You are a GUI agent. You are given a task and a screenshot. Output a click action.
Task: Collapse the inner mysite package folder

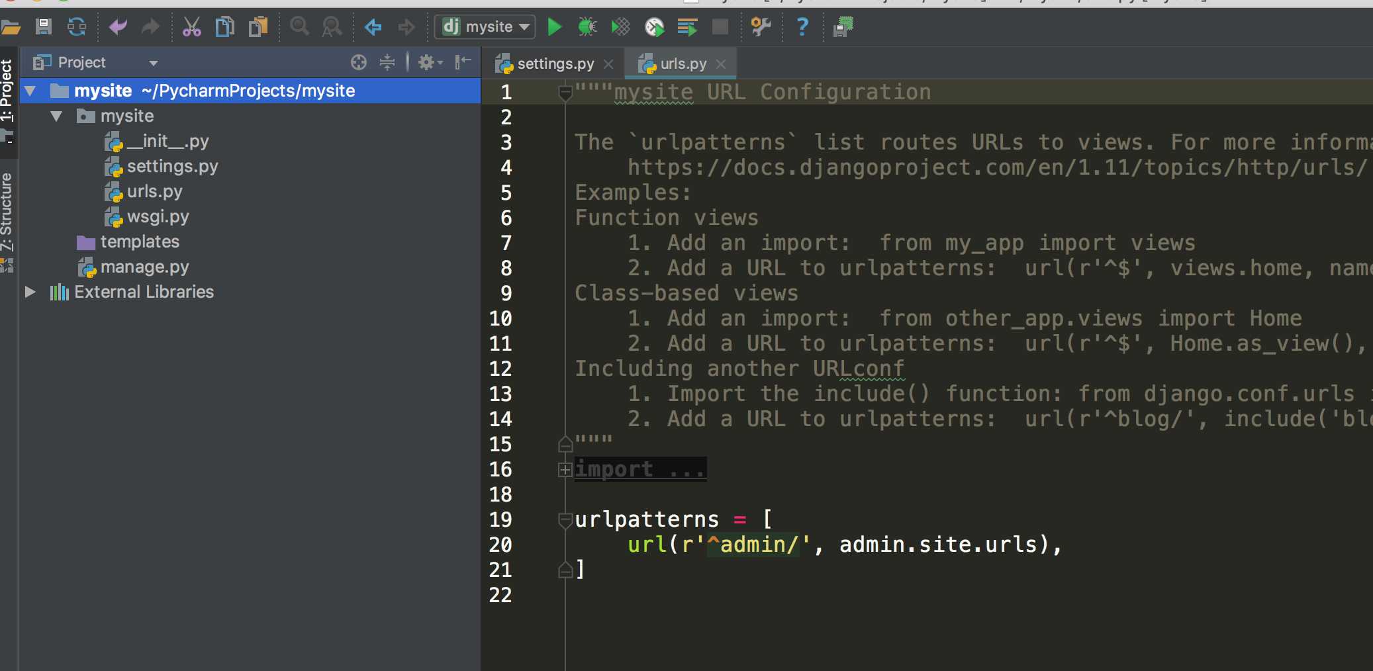coord(57,116)
